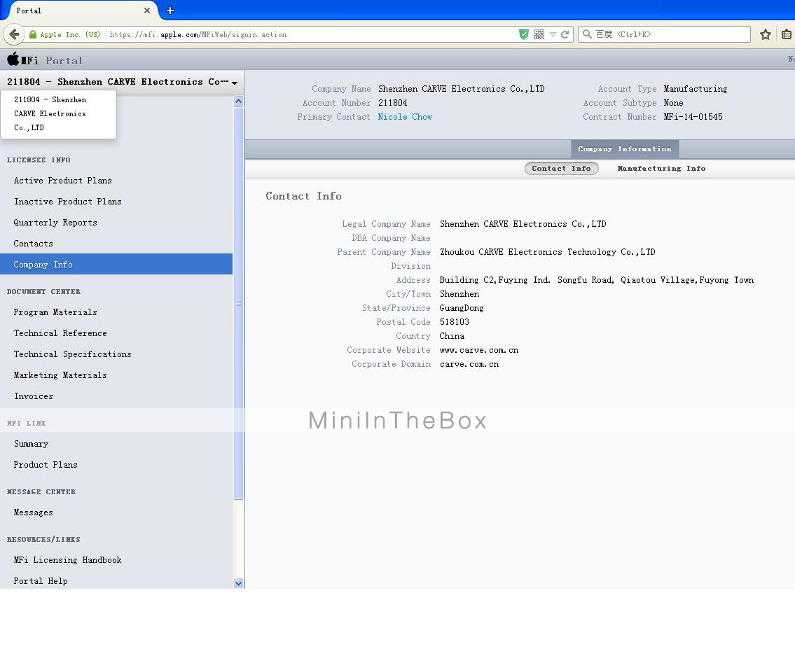Open Active Product Plans in sidebar
The height and width of the screenshot is (670, 795).
point(63,181)
